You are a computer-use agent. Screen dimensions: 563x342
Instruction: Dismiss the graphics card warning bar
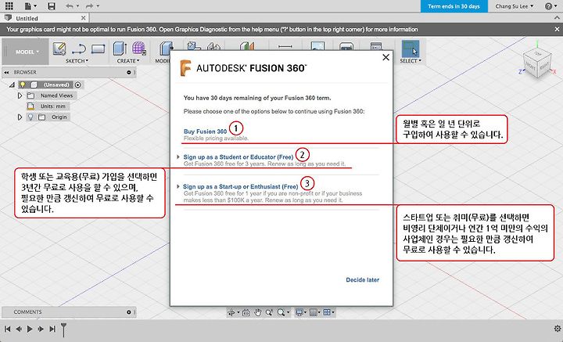pos(558,30)
